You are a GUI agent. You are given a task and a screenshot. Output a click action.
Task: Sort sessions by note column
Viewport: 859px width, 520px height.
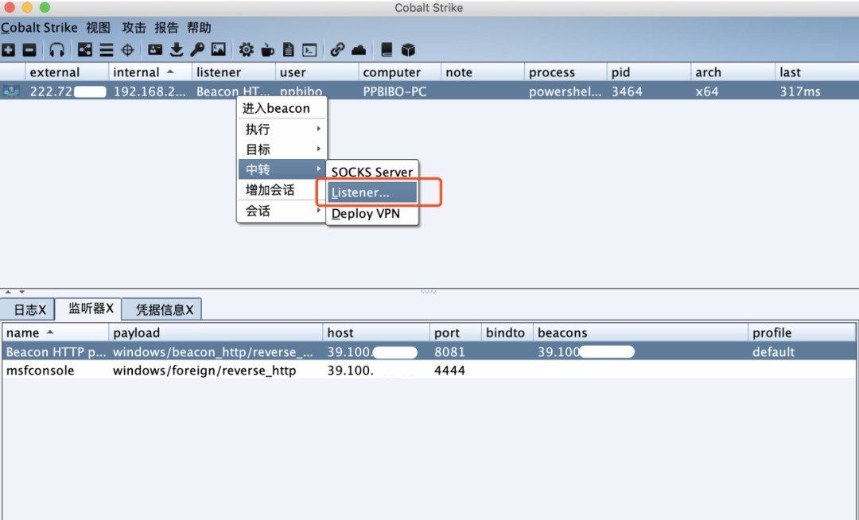tap(483, 72)
